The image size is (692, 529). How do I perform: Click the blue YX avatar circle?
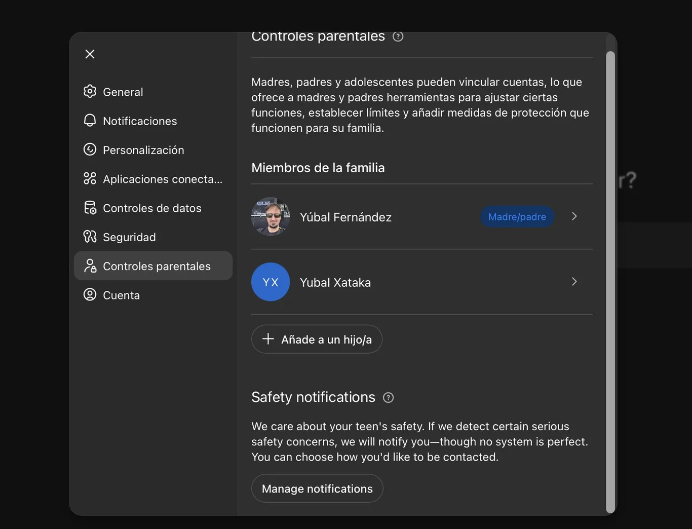271,282
